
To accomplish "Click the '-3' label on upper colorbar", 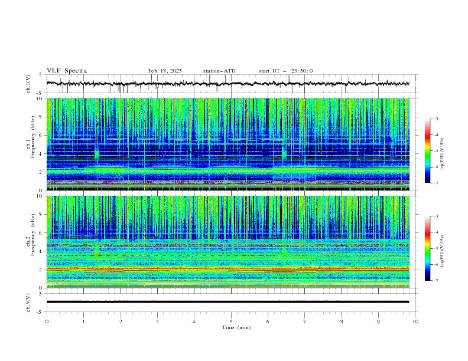I will click(435, 119).
